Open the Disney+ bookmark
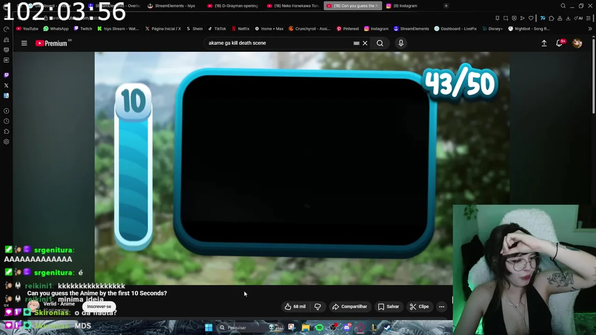 492,29
